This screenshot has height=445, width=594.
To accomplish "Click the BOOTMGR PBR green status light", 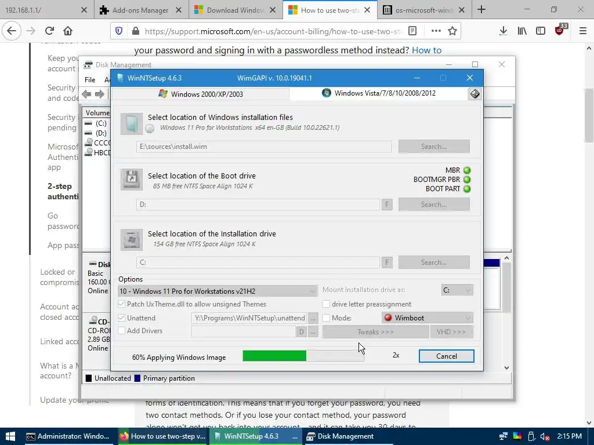I will pyautogui.click(x=467, y=180).
